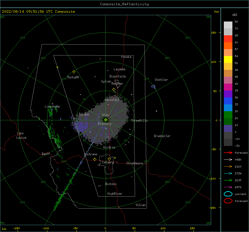This screenshot has width=249, height=232.
Task: Click the Airdrie city label
Action: [x=109, y=147]
